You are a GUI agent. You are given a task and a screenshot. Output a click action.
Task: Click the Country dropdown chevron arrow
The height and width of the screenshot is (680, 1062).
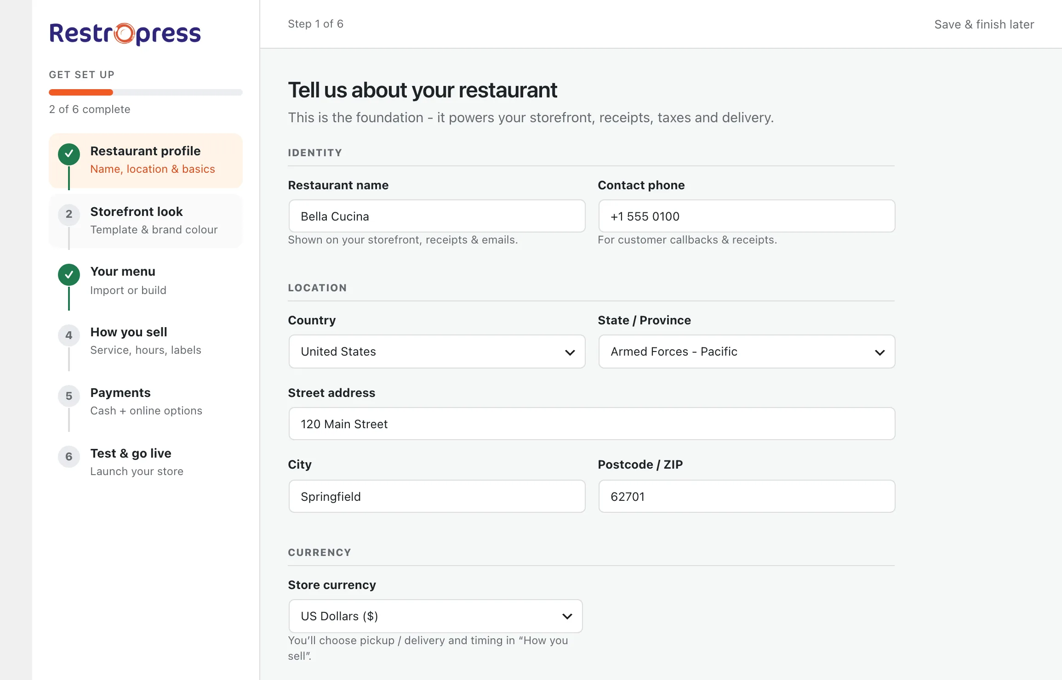click(x=570, y=352)
